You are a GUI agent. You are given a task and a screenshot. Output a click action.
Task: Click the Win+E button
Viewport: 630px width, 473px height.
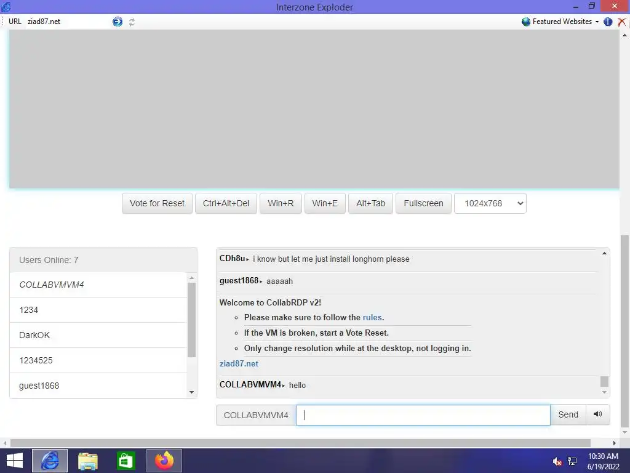tap(325, 203)
